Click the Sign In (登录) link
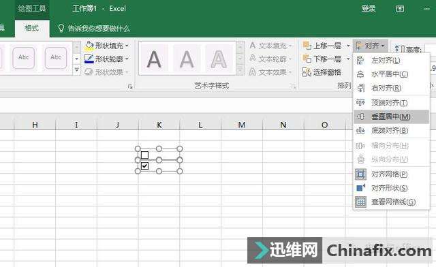Image resolution: width=436 pixels, height=267 pixels. pyautogui.click(x=368, y=9)
